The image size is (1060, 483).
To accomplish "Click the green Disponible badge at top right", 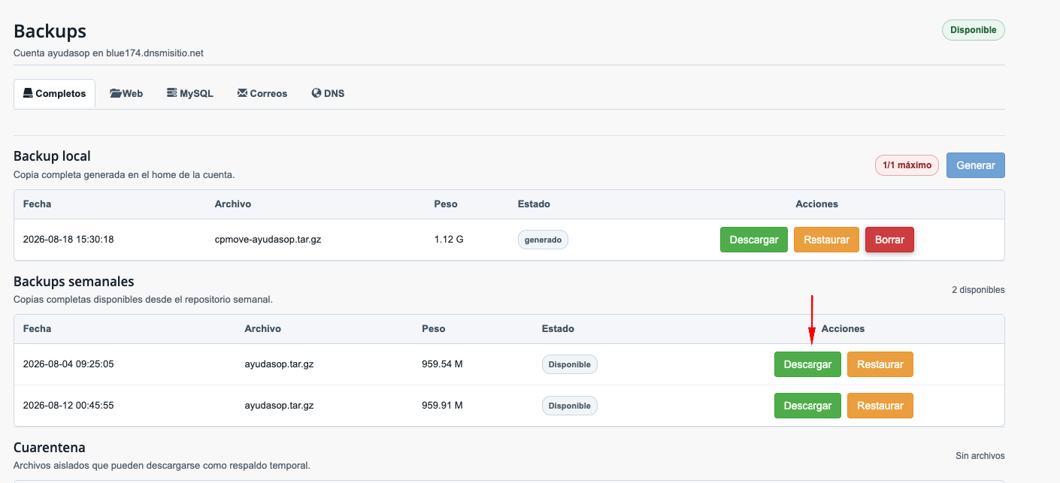I will coord(973,30).
